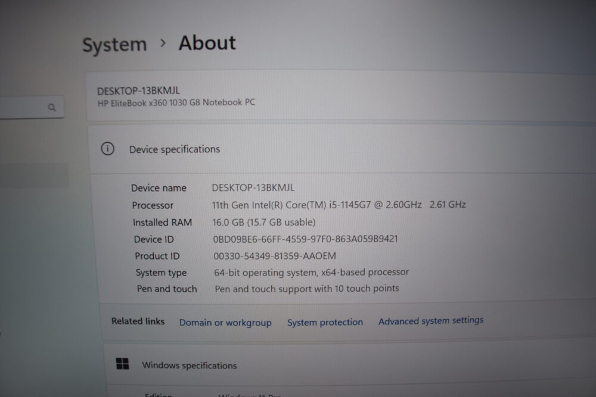Click the Processor label
This screenshot has height=397, width=596.
[153, 205]
